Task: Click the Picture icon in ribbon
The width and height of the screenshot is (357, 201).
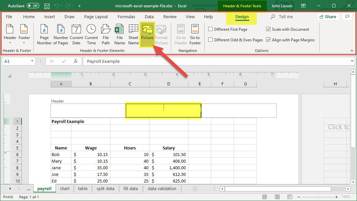Action: 147,34
